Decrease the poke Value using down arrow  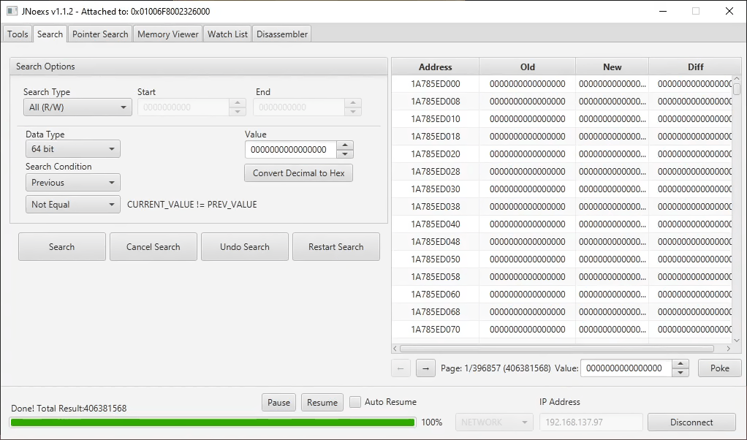680,373
